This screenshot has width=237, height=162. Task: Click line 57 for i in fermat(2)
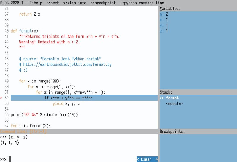click(x=31, y=126)
